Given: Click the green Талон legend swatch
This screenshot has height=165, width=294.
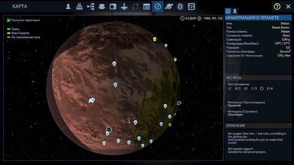Looking at the screenshot, I should click(9, 29).
